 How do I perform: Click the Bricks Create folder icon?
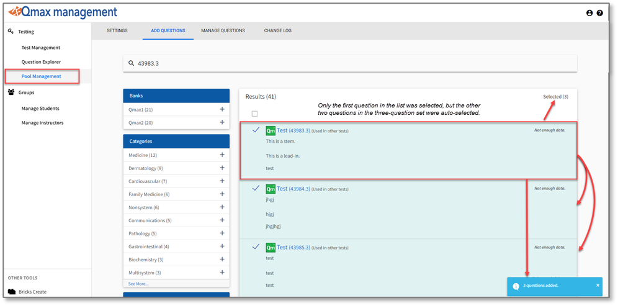pos(12,292)
